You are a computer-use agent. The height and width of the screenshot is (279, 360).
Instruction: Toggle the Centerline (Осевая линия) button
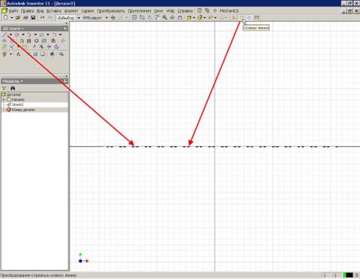[242, 17]
